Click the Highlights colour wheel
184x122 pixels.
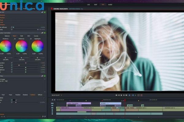click(37, 46)
